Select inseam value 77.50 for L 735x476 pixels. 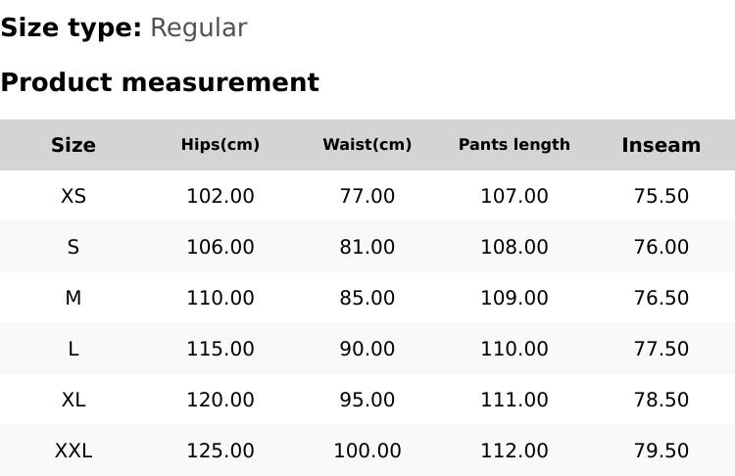661,349
